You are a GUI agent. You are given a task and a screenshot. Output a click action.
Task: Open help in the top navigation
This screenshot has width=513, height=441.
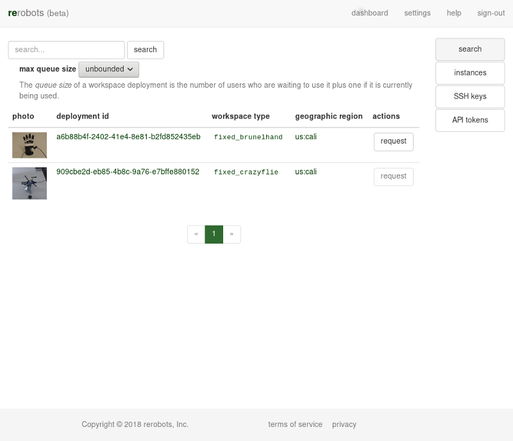tap(454, 13)
